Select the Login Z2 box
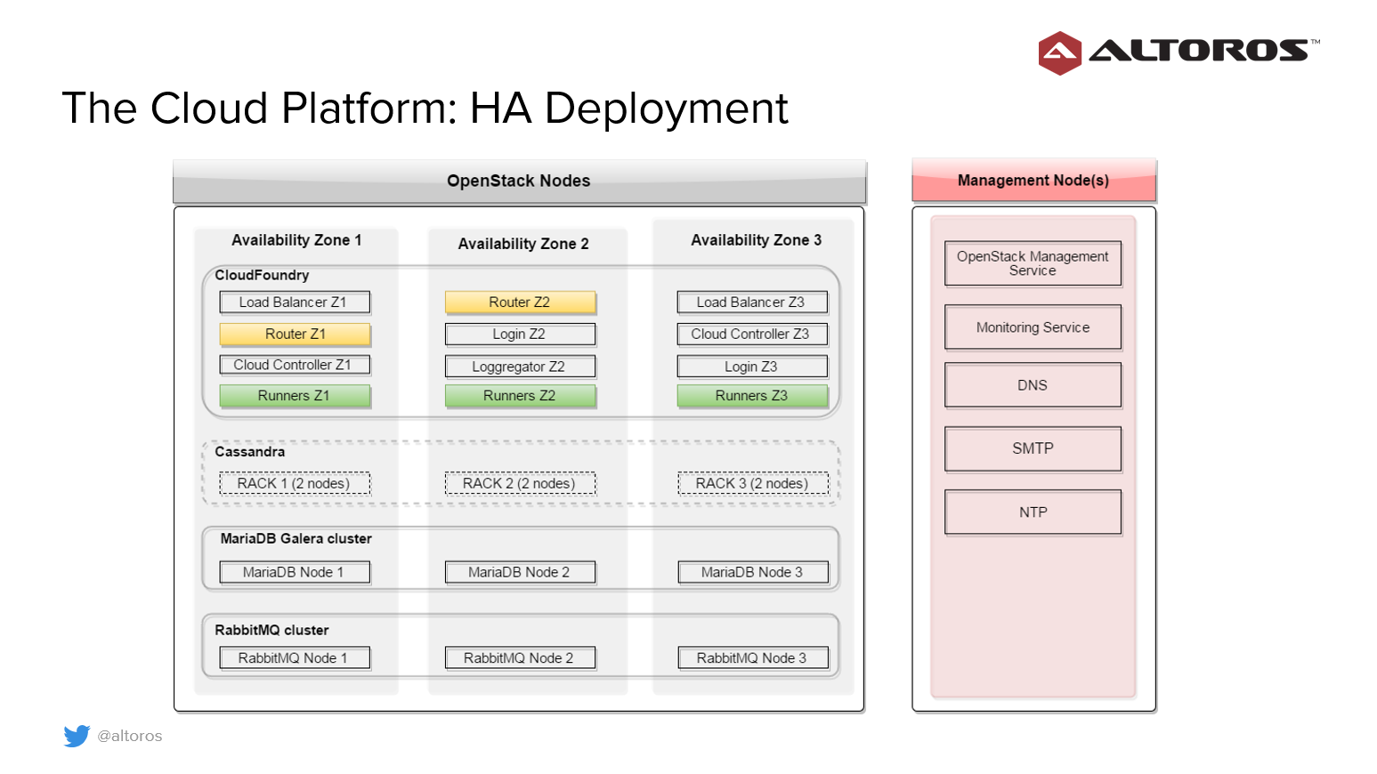 (520, 335)
